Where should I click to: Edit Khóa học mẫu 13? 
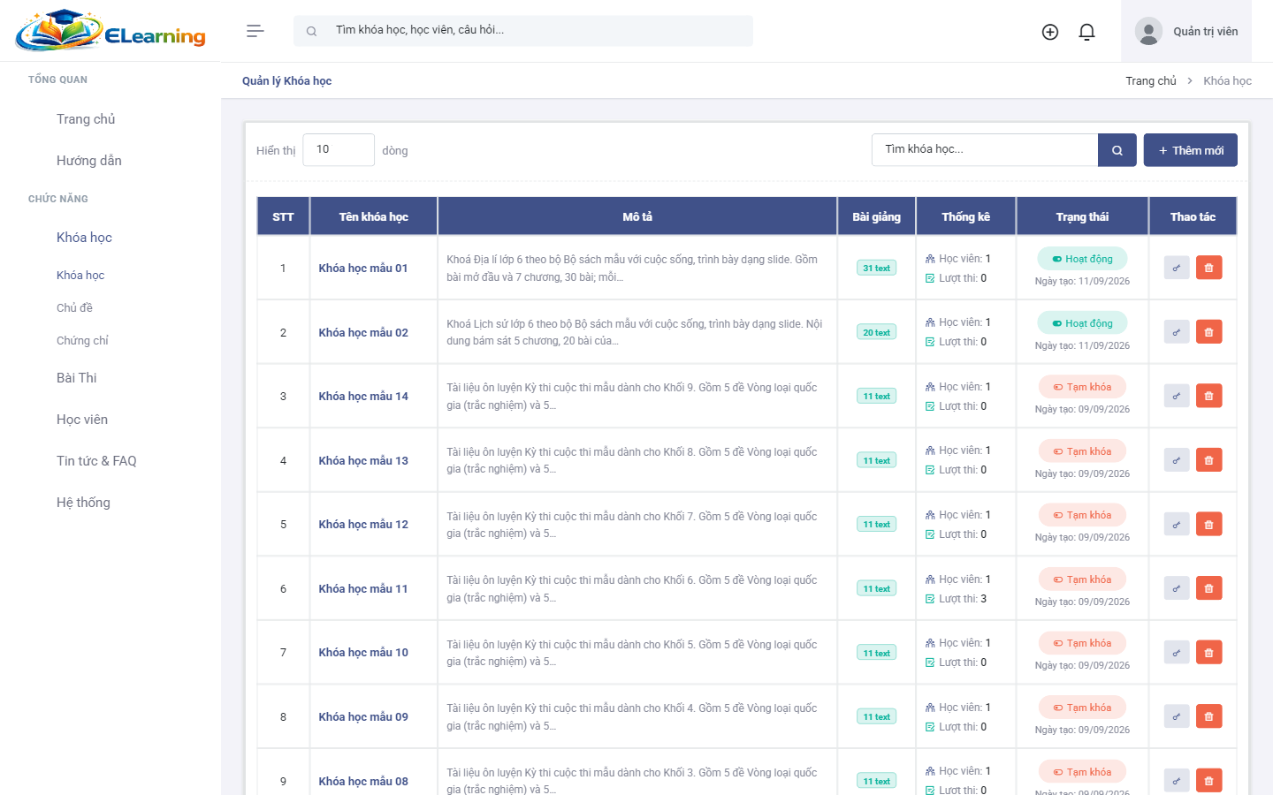pos(1177,460)
